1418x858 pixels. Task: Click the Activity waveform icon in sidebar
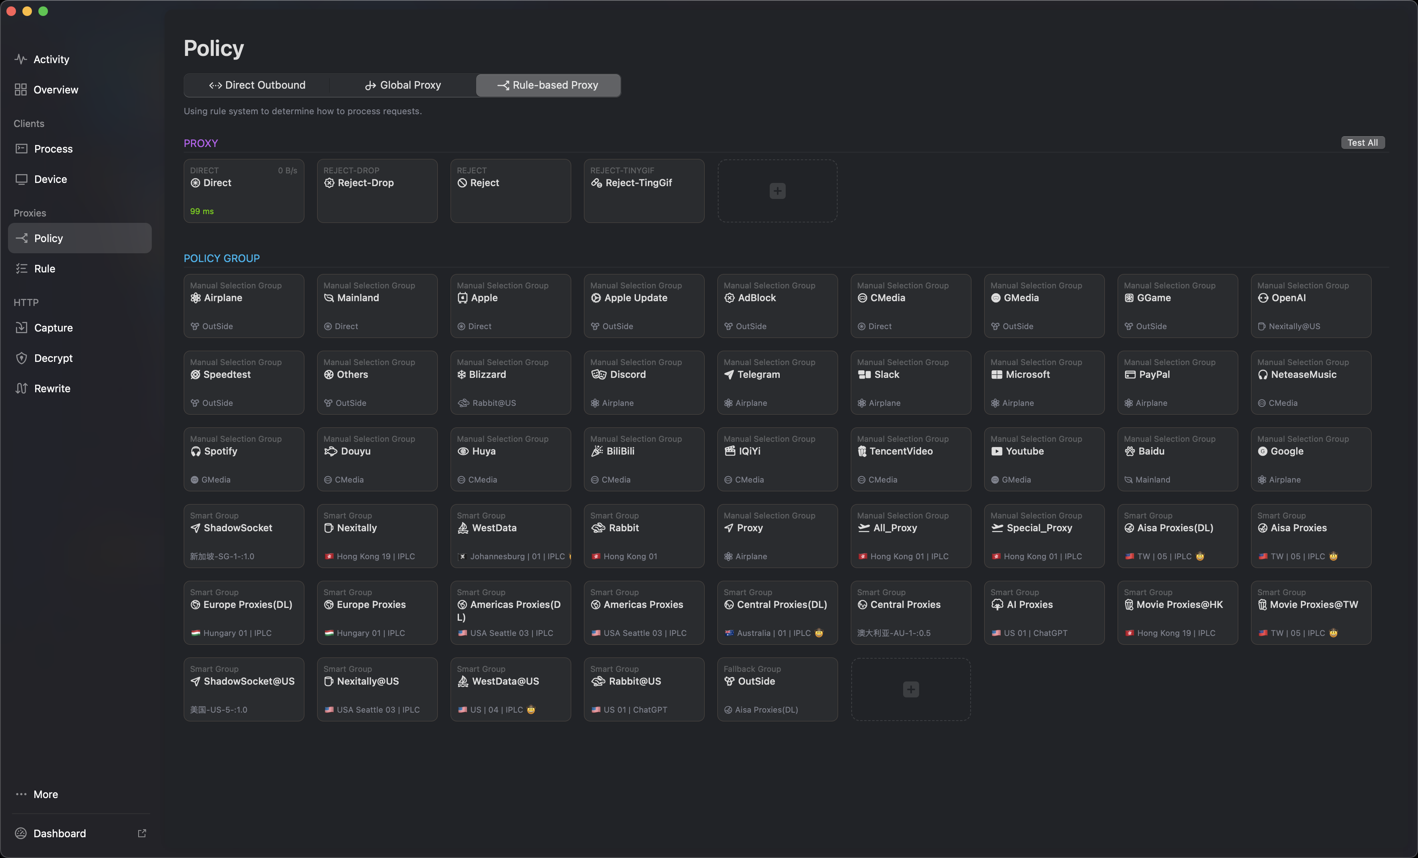tap(21, 59)
